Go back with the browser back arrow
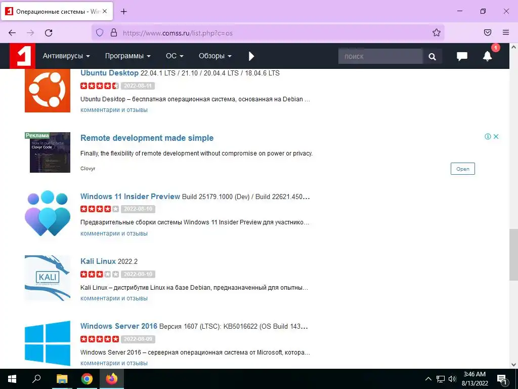Screen dimensions: 518x389 [12, 33]
